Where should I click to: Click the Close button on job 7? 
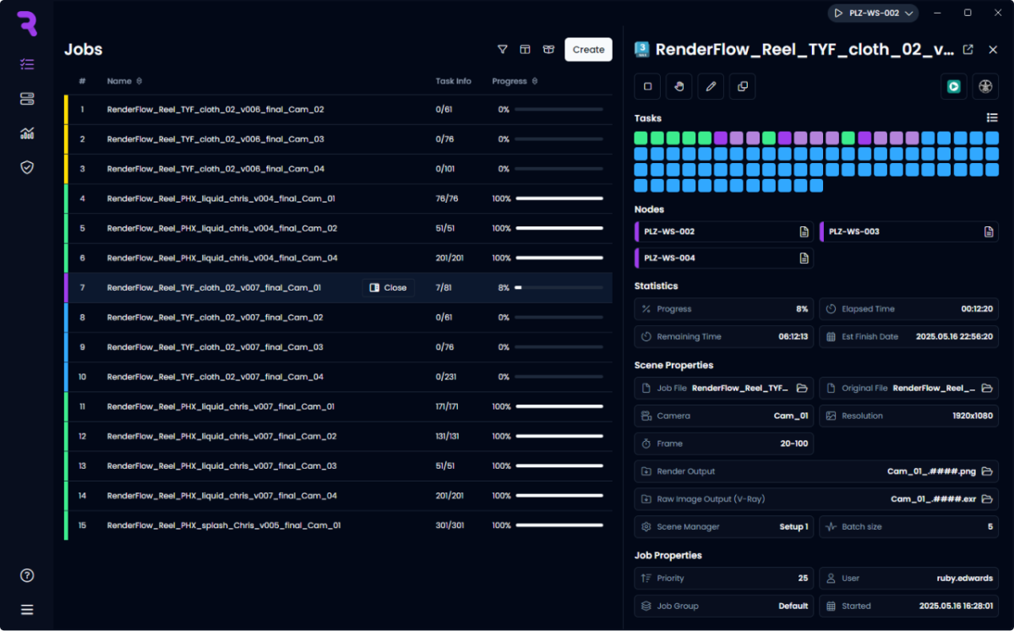click(x=388, y=288)
